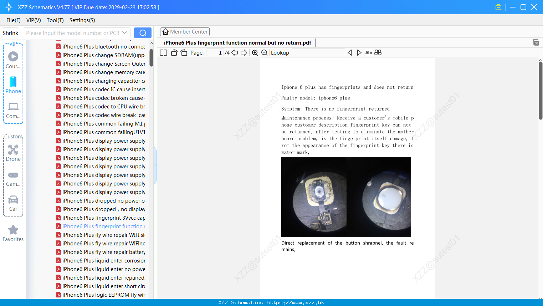
Task: Open the Car category
Action: click(13, 203)
